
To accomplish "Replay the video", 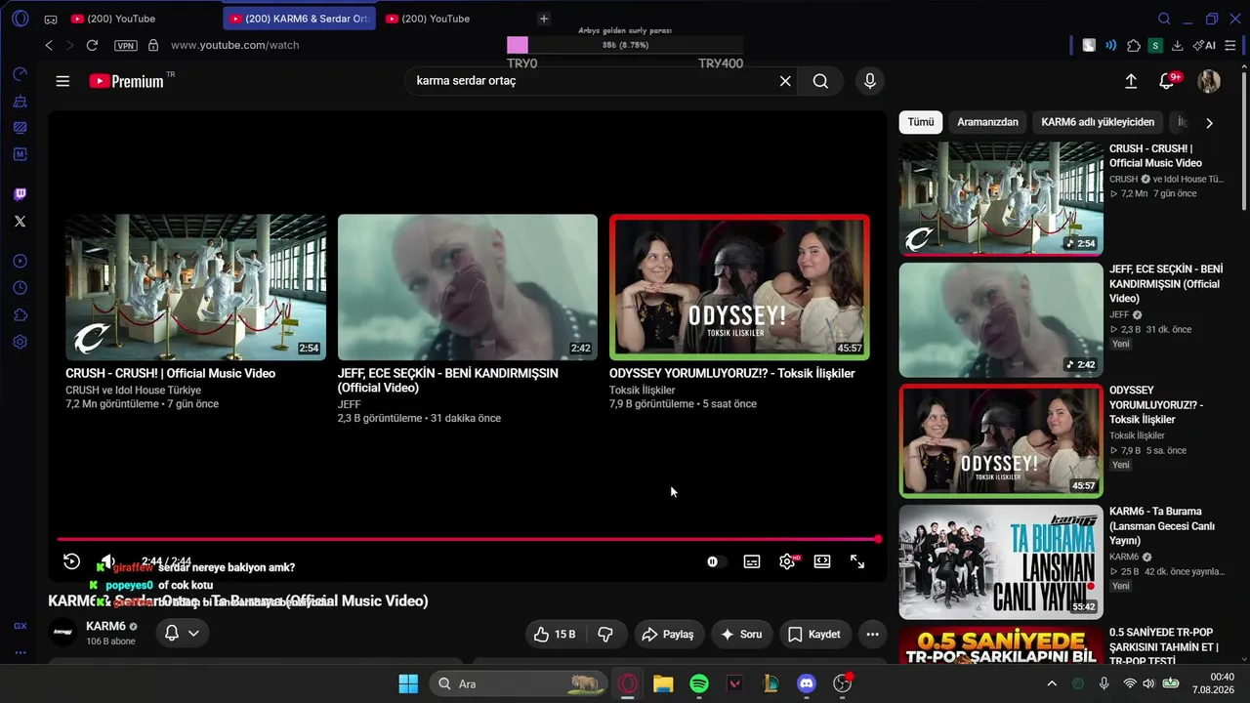I will [71, 561].
